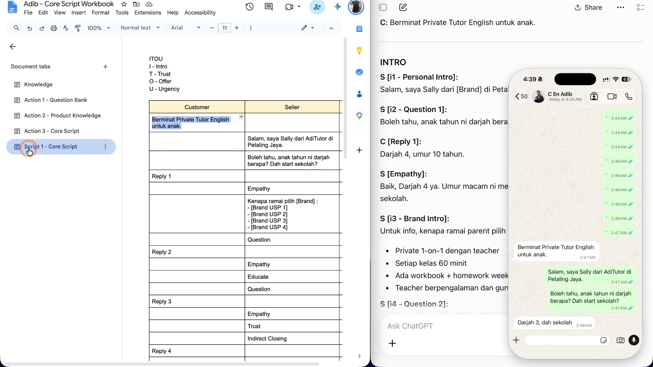Open Contacts side panel icon

pos(359,94)
